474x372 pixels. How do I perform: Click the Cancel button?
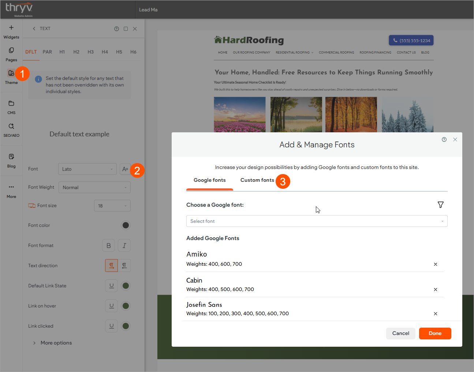tap(400, 334)
